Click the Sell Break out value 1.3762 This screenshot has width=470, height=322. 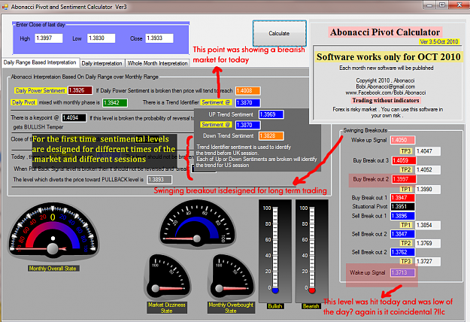[402, 252]
